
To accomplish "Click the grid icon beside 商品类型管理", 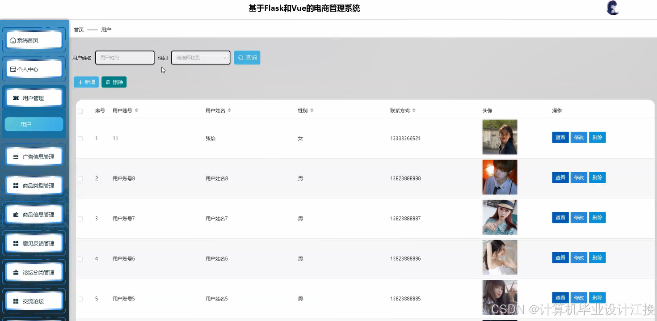I will [x=16, y=186].
